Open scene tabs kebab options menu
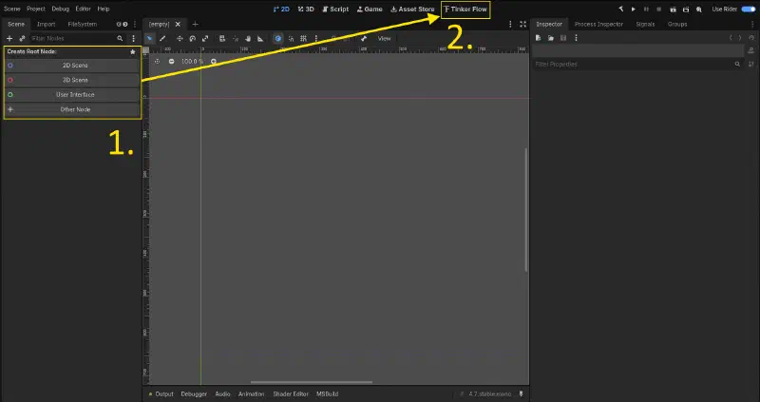 pyautogui.click(x=510, y=25)
